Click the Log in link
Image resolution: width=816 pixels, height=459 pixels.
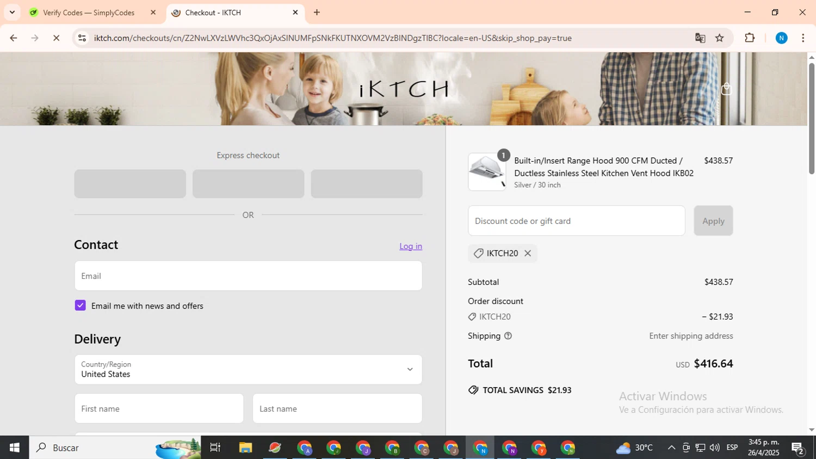[x=411, y=246]
